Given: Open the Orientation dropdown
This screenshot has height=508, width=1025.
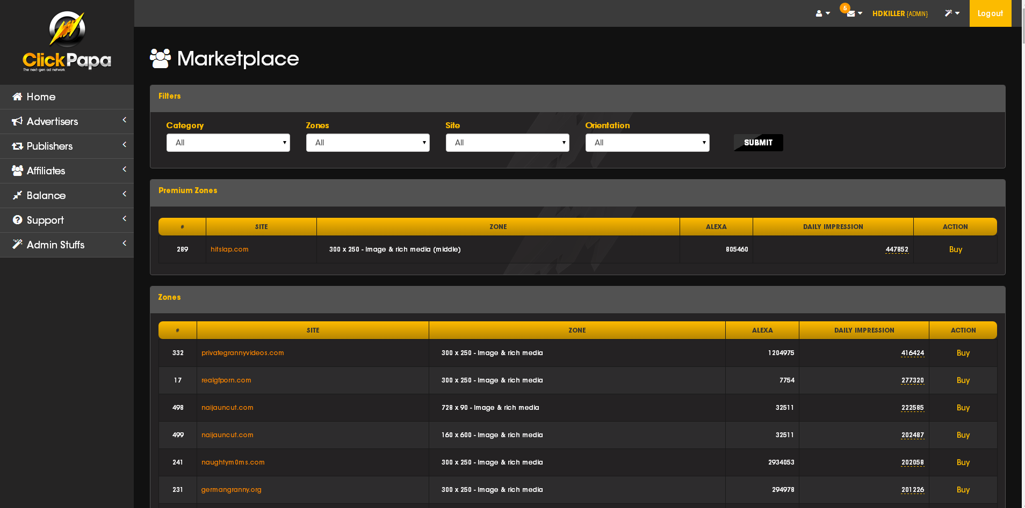Looking at the screenshot, I should (647, 143).
